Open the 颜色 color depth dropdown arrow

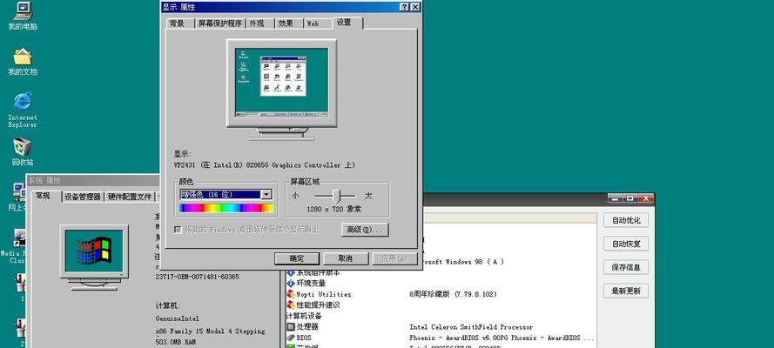266,195
